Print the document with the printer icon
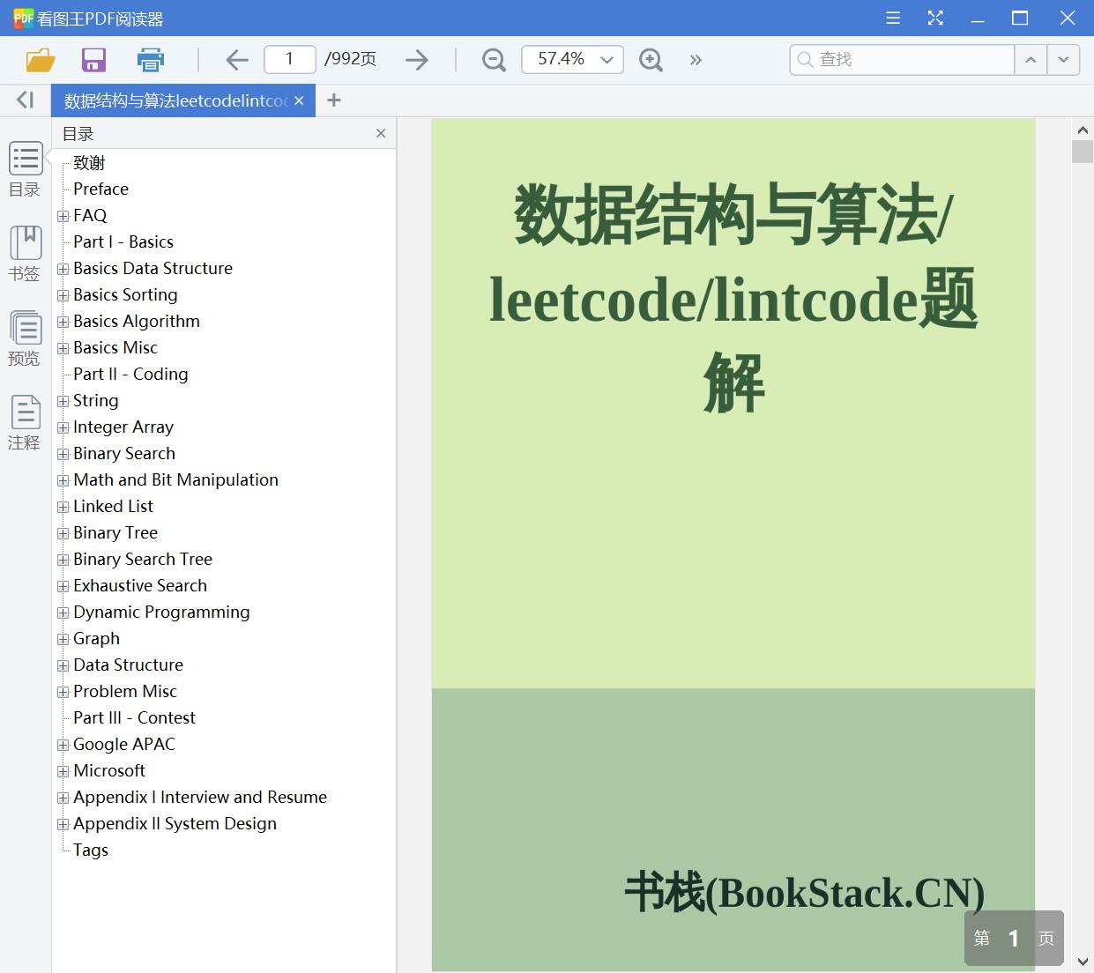Screen dimensions: 1094x973 pos(151,60)
